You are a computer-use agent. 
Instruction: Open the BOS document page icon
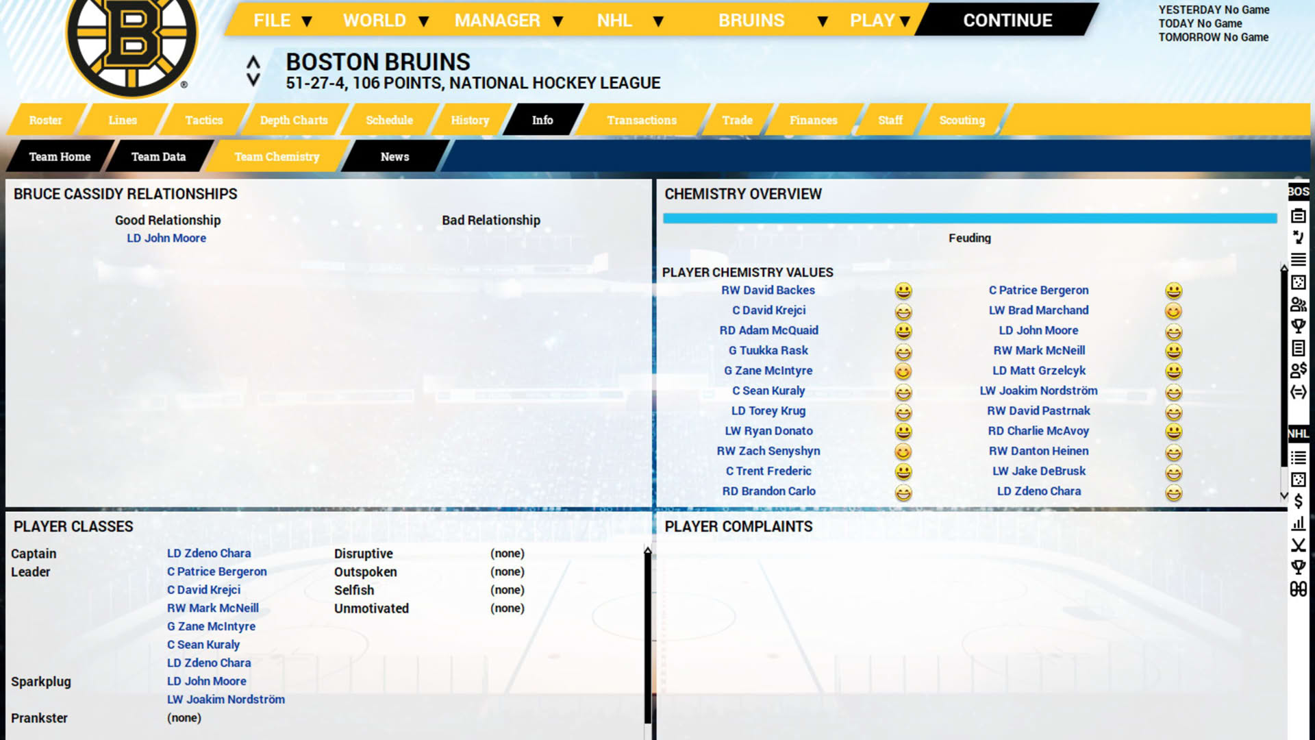[1298, 348]
